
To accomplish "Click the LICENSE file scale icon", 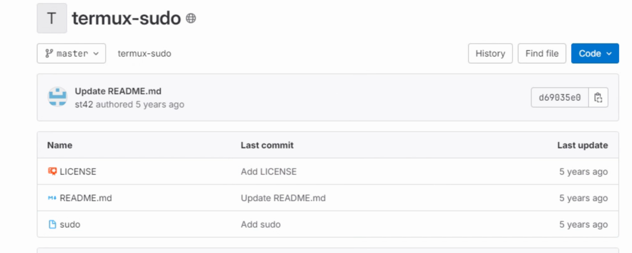I will (x=53, y=171).
